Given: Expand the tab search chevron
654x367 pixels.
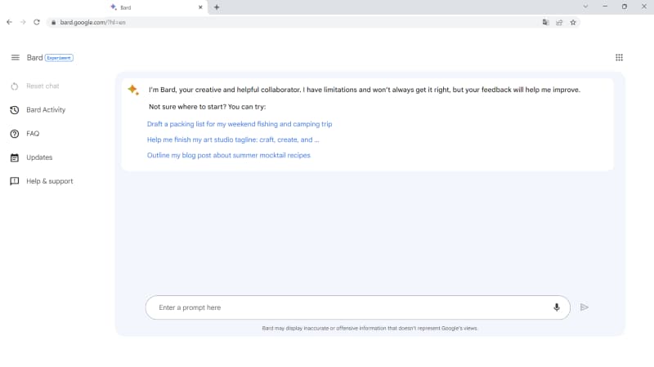Looking at the screenshot, I should (x=585, y=7).
